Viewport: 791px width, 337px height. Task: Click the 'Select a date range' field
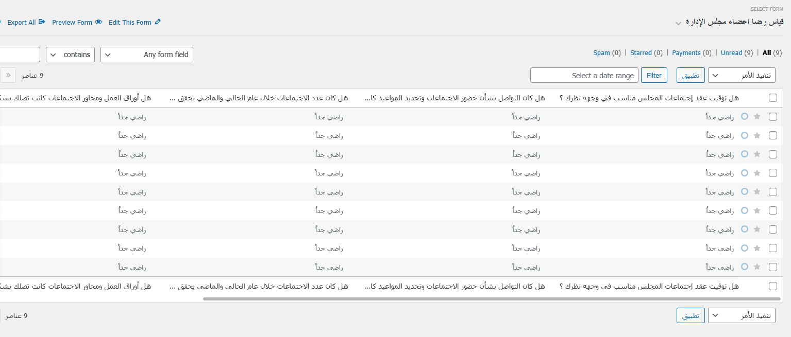click(584, 76)
